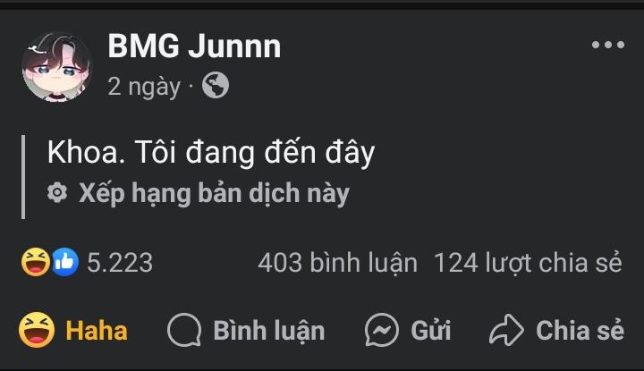The height and width of the screenshot is (371, 644).
Task: Select 'Xếp hạng bản dịch này' link
Action: [214, 193]
